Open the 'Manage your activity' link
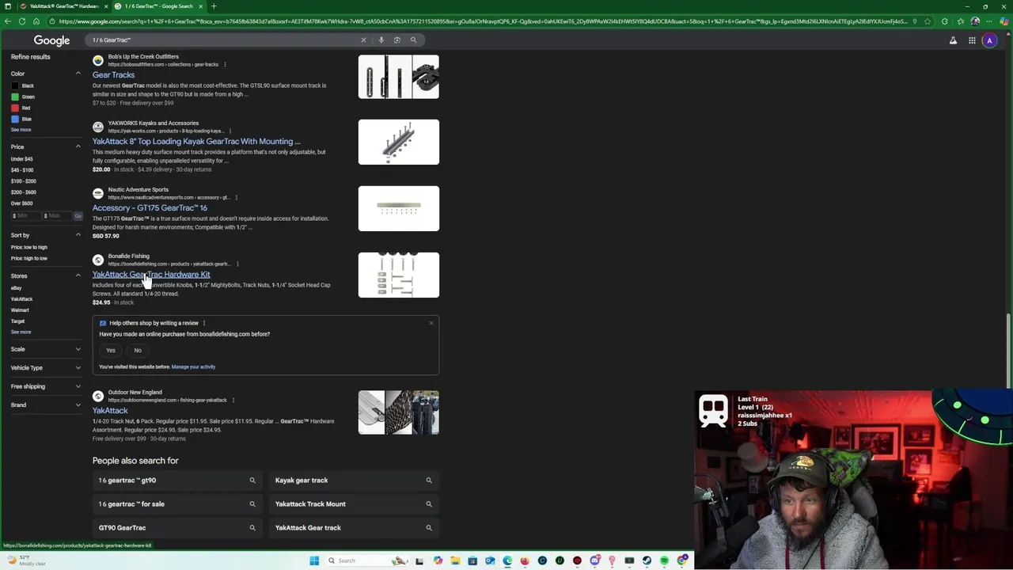This screenshot has width=1013, height=570. pos(193,367)
